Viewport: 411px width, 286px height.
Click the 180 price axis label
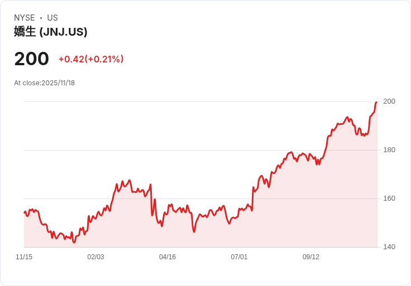[x=389, y=150]
